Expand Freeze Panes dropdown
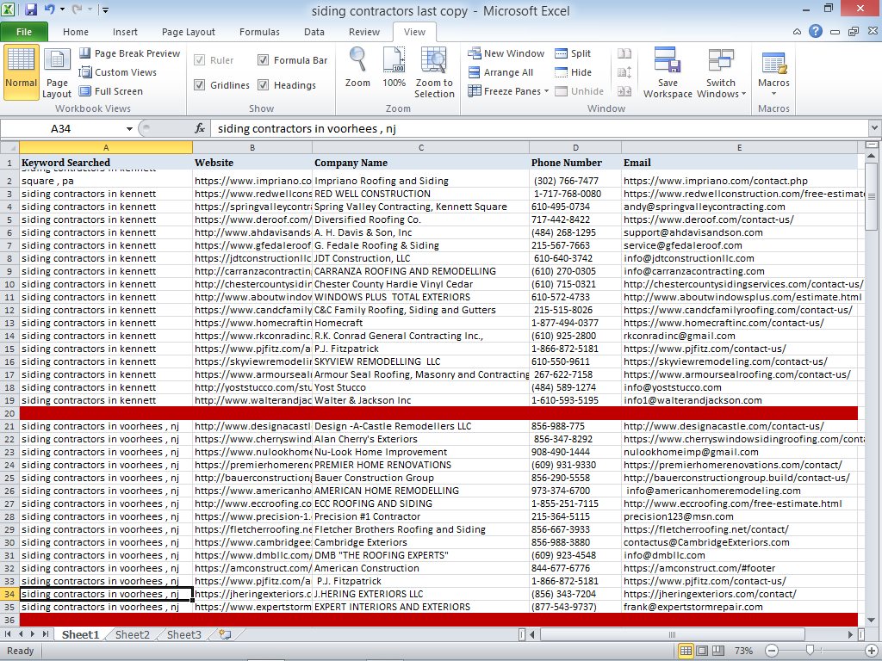This screenshot has width=882, height=661. pos(546,91)
